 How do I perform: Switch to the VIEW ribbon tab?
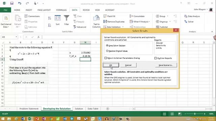97,10
